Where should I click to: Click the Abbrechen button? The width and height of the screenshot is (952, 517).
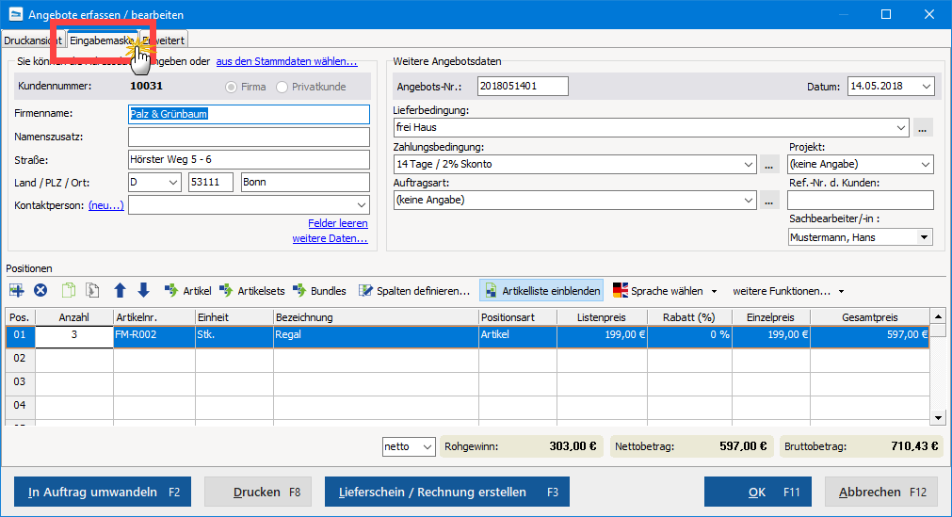pyautogui.click(x=881, y=492)
